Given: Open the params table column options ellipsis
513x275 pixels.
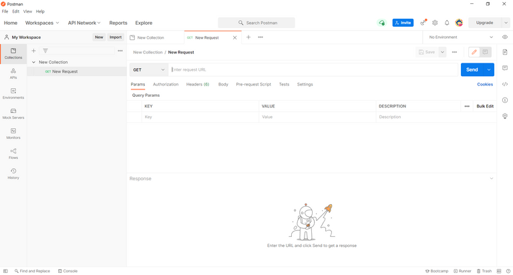Looking at the screenshot, I should [x=467, y=106].
